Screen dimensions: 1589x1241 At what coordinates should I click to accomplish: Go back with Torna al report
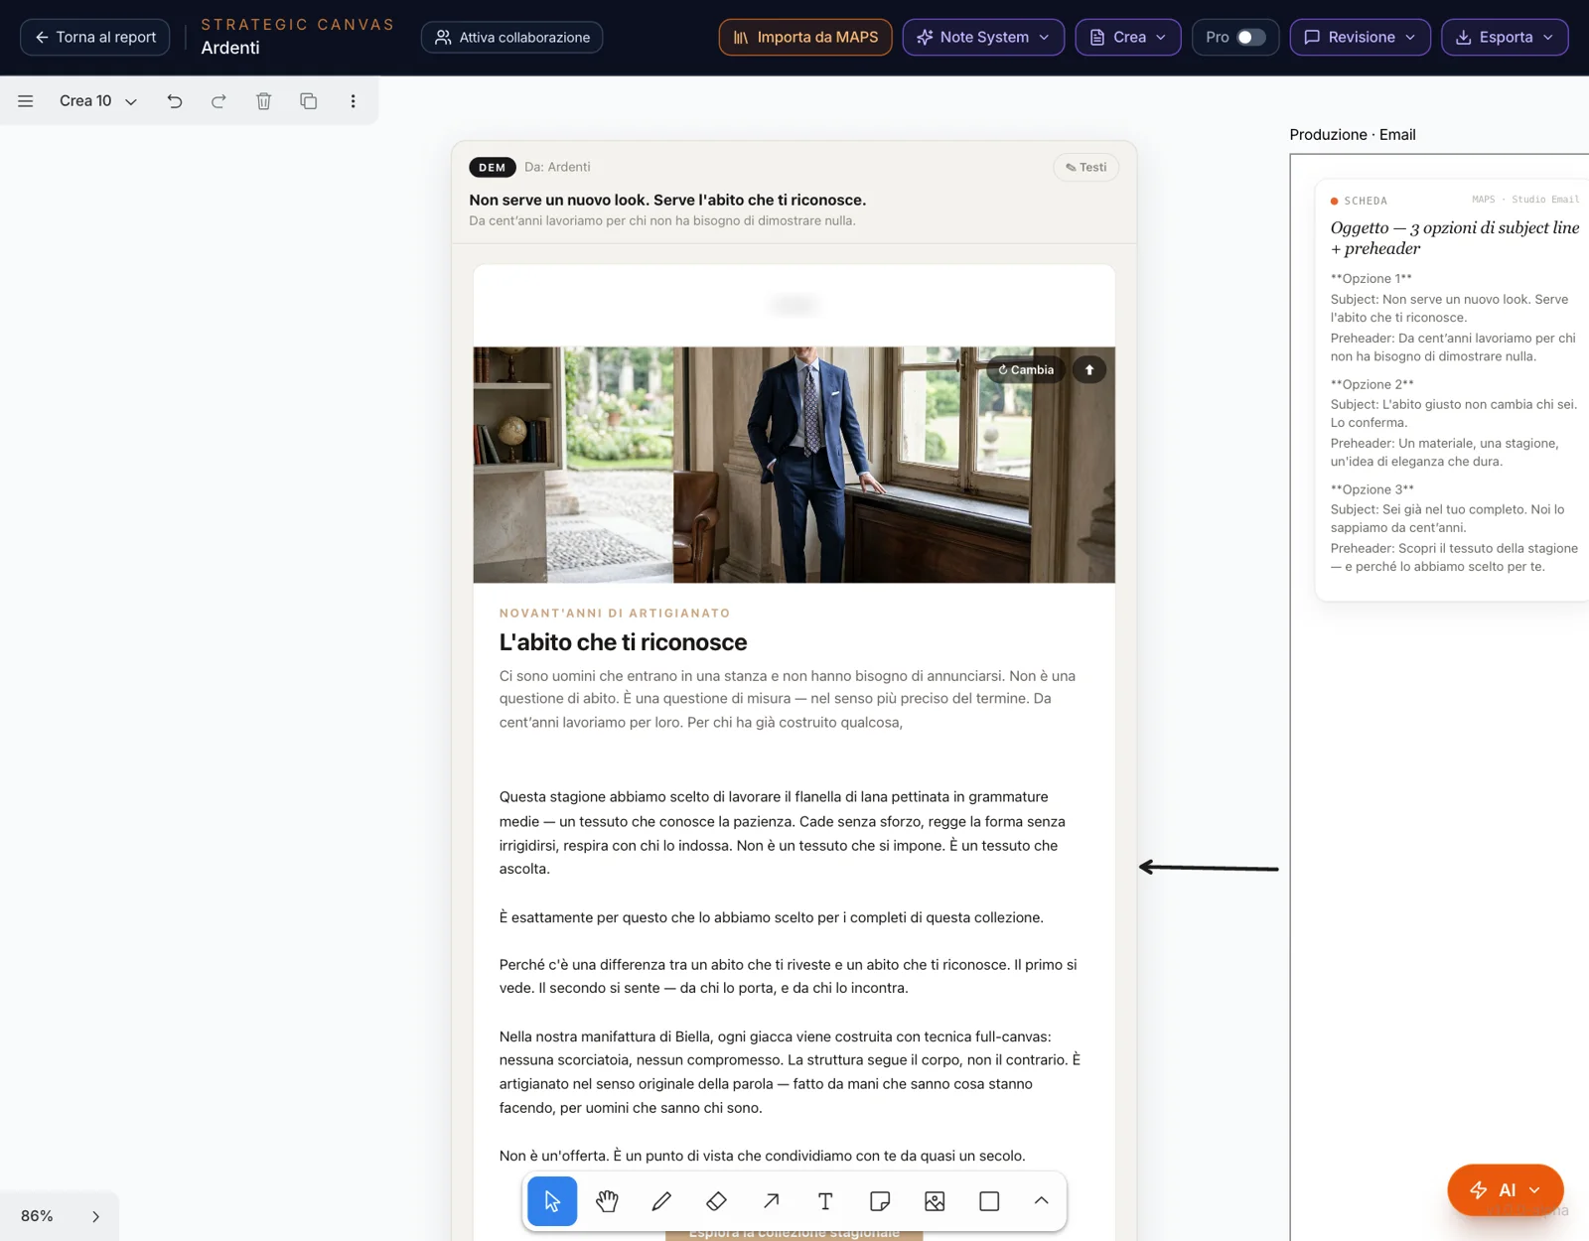pyautogui.click(x=95, y=37)
